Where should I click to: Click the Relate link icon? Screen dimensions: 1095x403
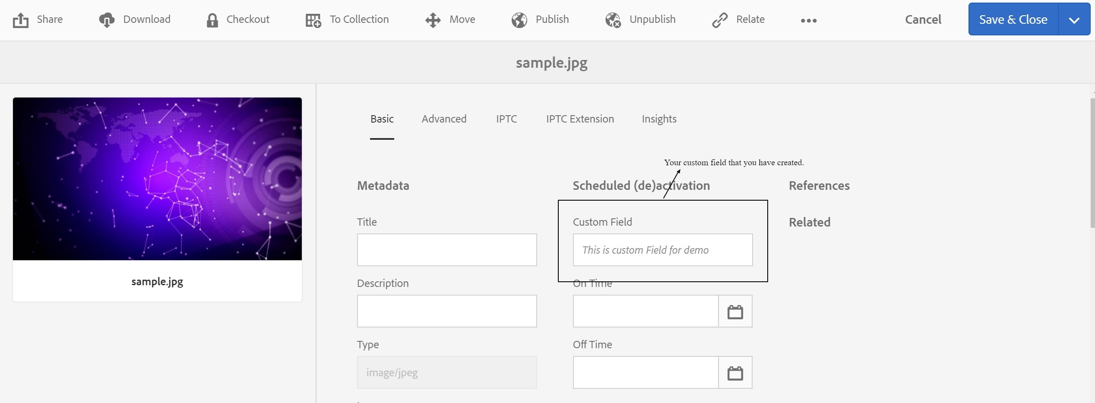[x=720, y=20]
